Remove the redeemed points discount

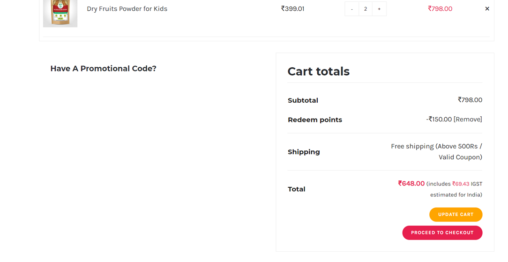[468, 119]
